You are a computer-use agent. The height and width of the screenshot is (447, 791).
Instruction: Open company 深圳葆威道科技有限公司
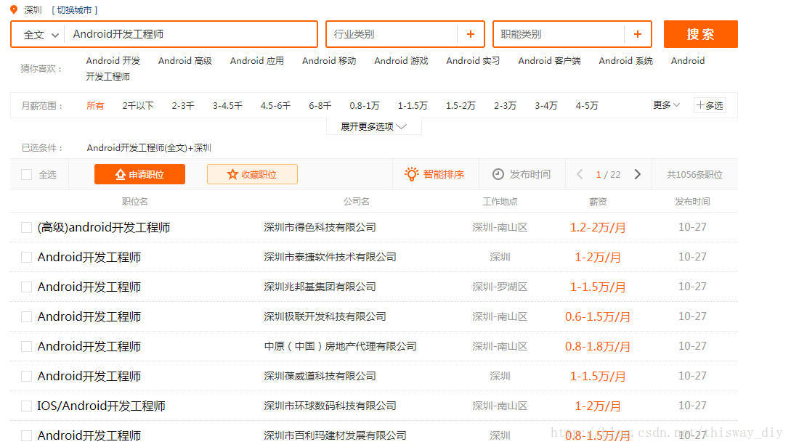320,376
